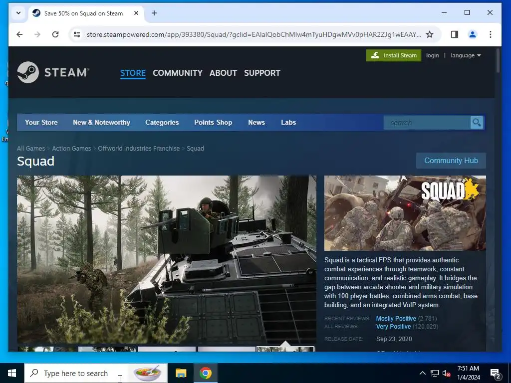Image resolution: width=511 pixels, height=383 pixels.
Task: Click the muted volume tray icon
Action: pos(446,373)
